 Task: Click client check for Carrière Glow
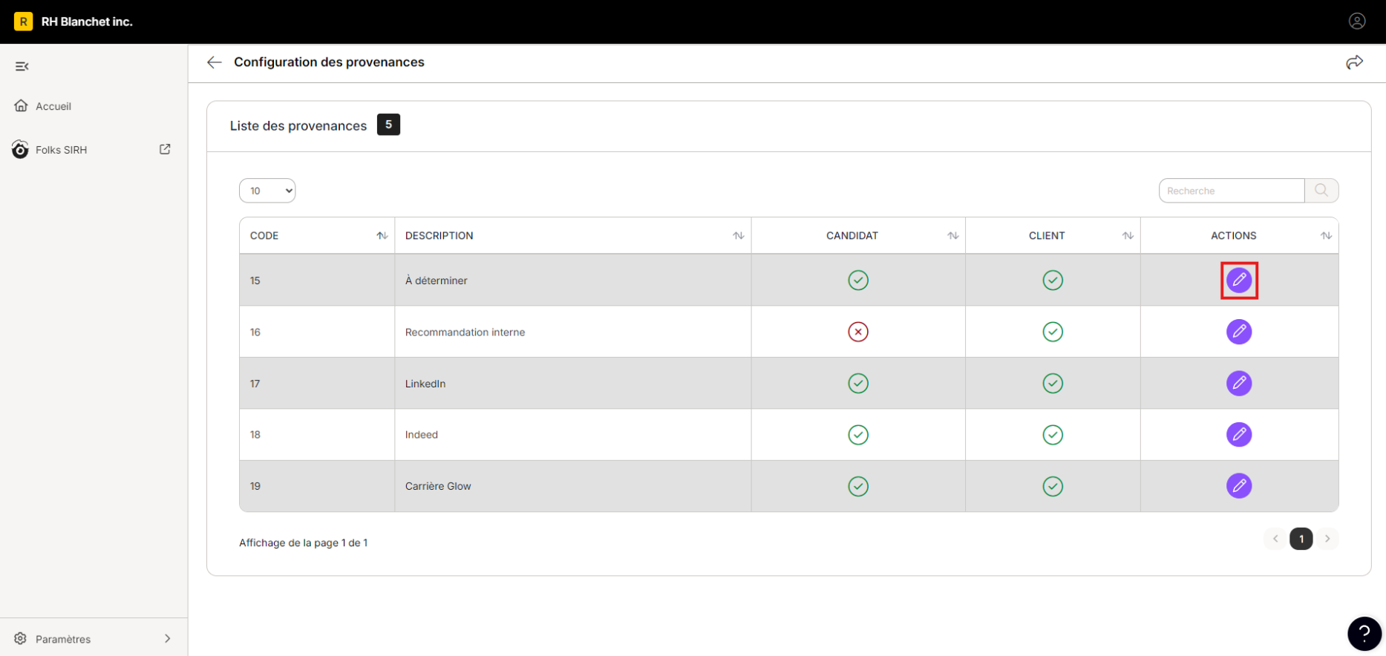pyautogui.click(x=1053, y=486)
